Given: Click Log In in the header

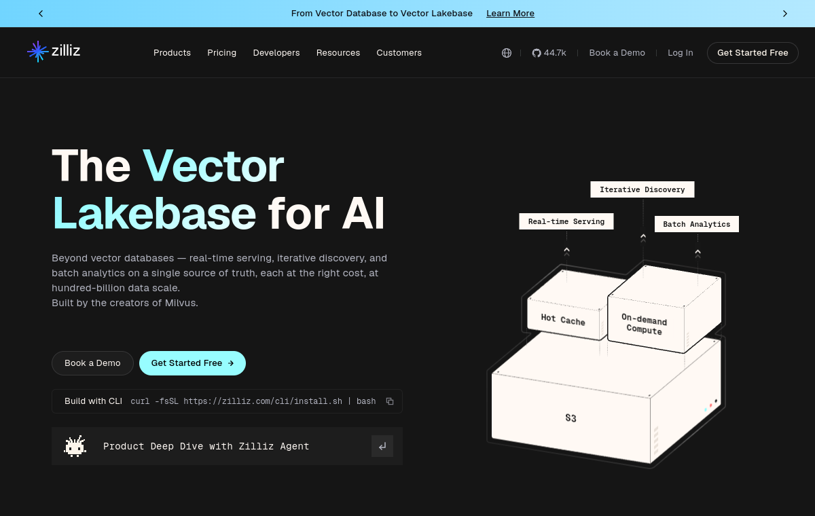Looking at the screenshot, I should point(681,53).
